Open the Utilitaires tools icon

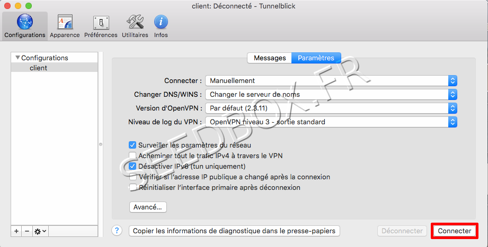pos(135,26)
